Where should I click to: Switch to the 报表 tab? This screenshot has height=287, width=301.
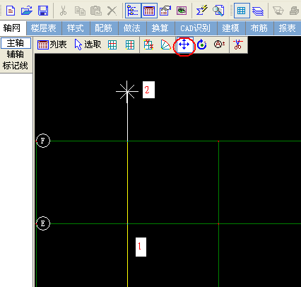coord(287,28)
